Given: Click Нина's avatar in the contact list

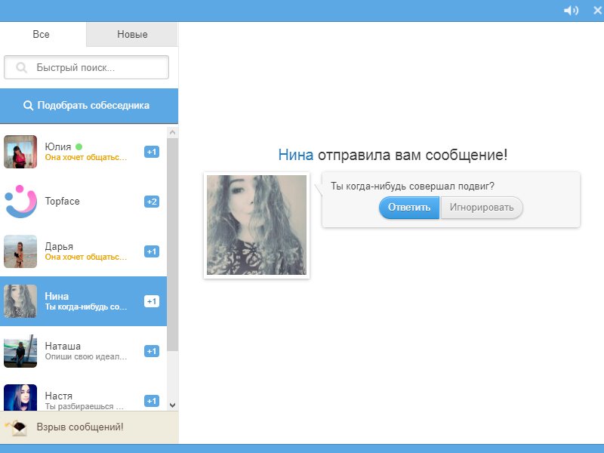Looking at the screenshot, I should (x=20, y=301).
